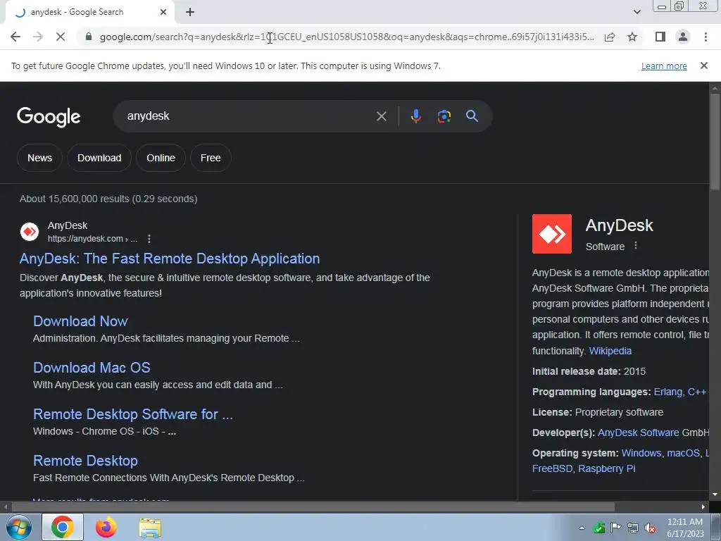This screenshot has width=721, height=541.
Task: Open the Wikipedia link in the panel
Action: point(610,351)
